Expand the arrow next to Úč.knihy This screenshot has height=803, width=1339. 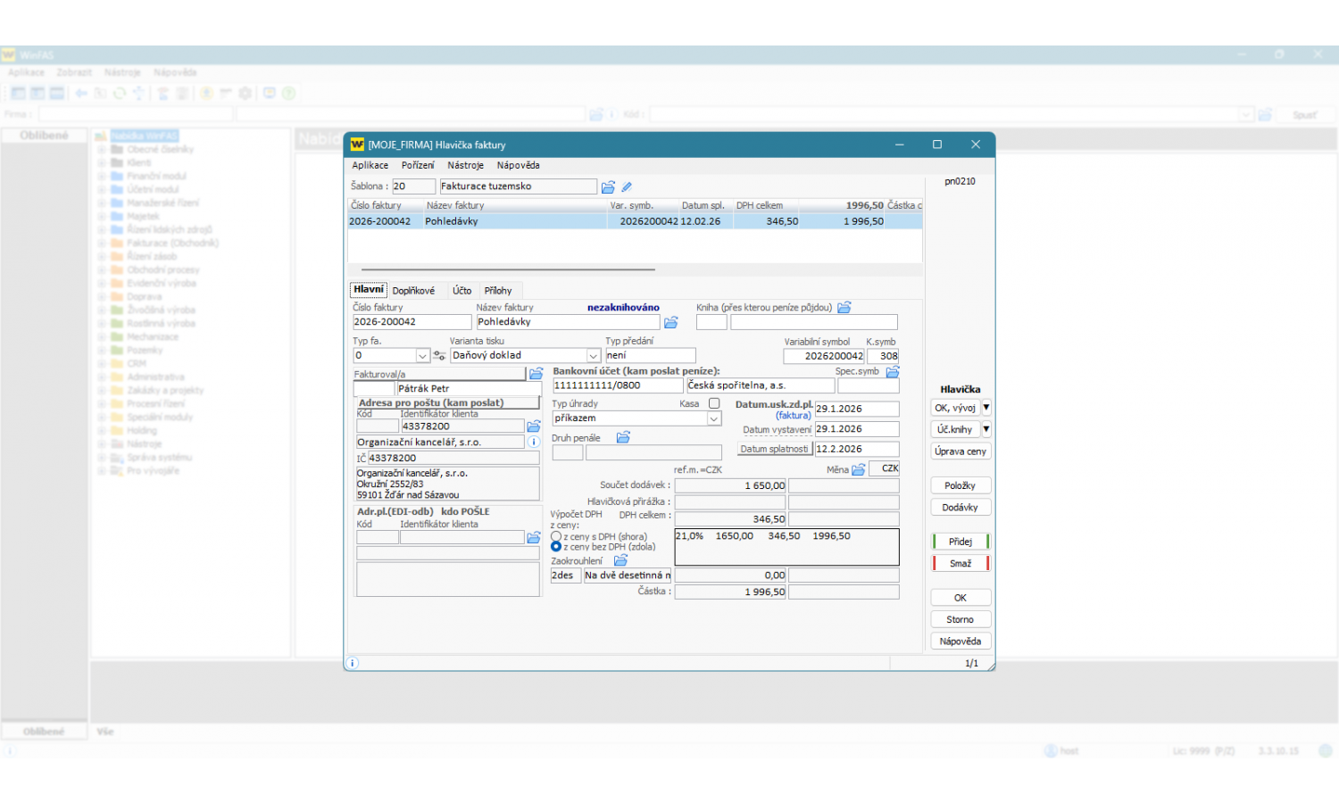coord(986,429)
